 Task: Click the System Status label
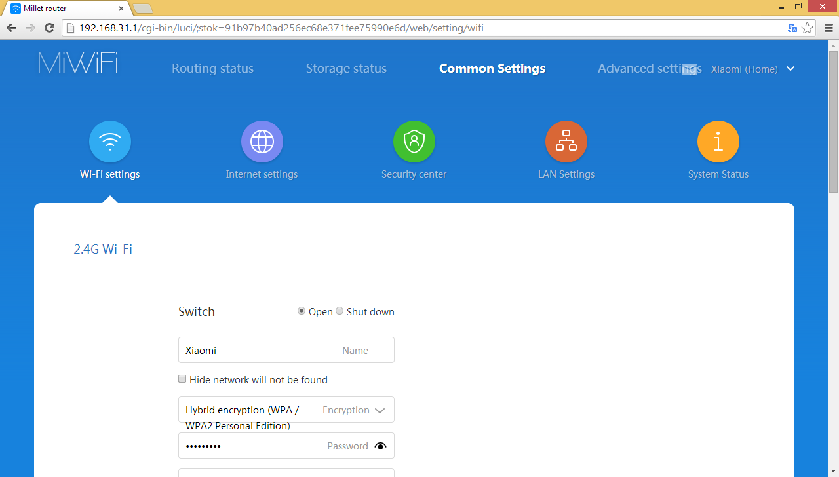[x=718, y=174]
